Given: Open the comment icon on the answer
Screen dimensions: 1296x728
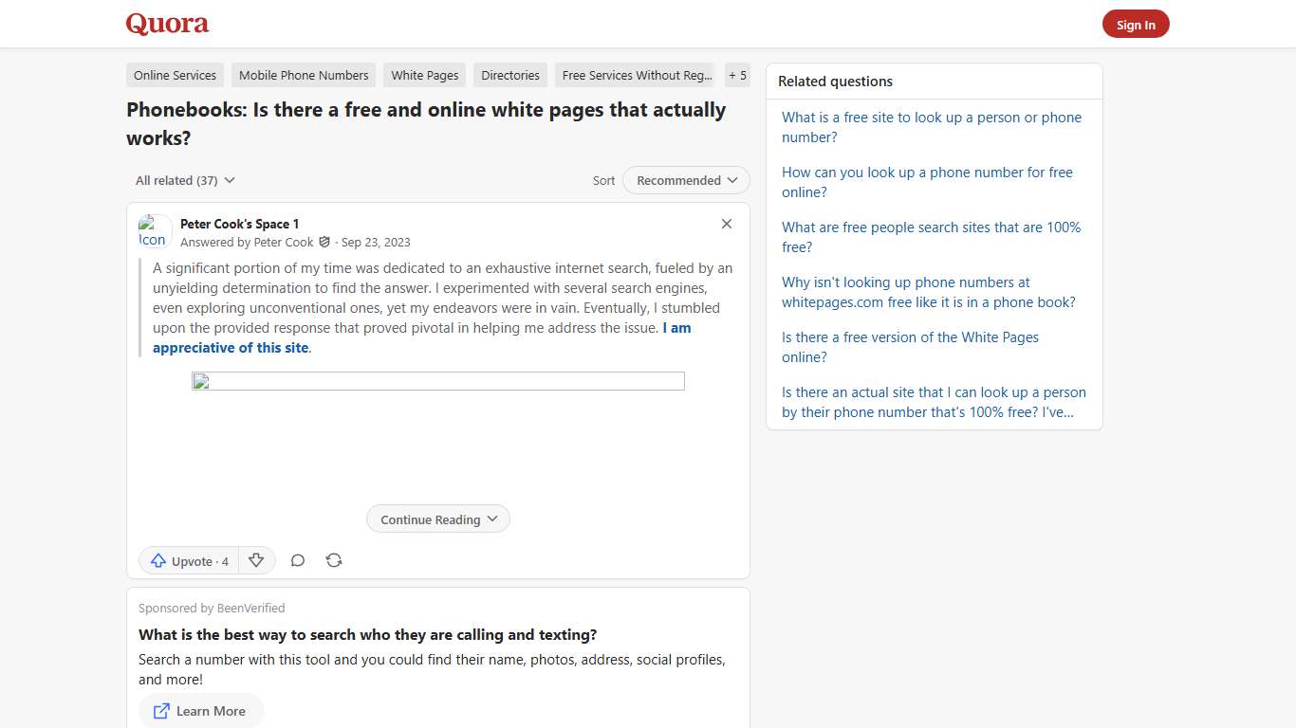Looking at the screenshot, I should click(298, 560).
